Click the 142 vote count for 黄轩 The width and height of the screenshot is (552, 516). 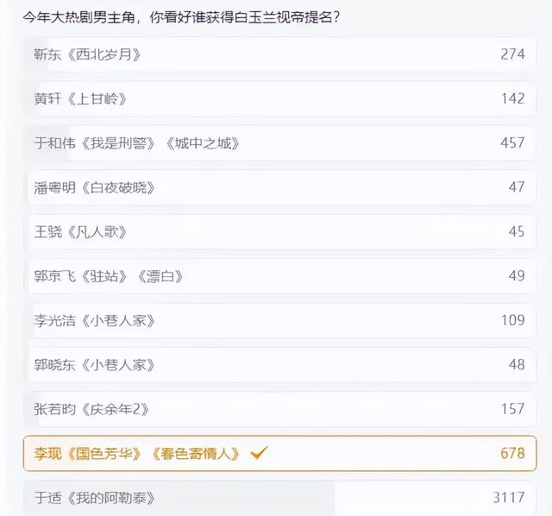[513, 98]
